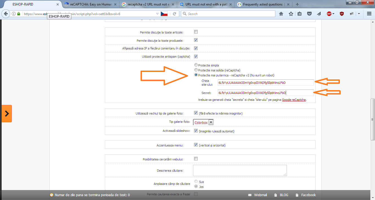Image resolution: width=375 pixels, height=200 pixels.
Task: Click the spider-like extension icon in toolbar
Action: (x=352, y=14)
